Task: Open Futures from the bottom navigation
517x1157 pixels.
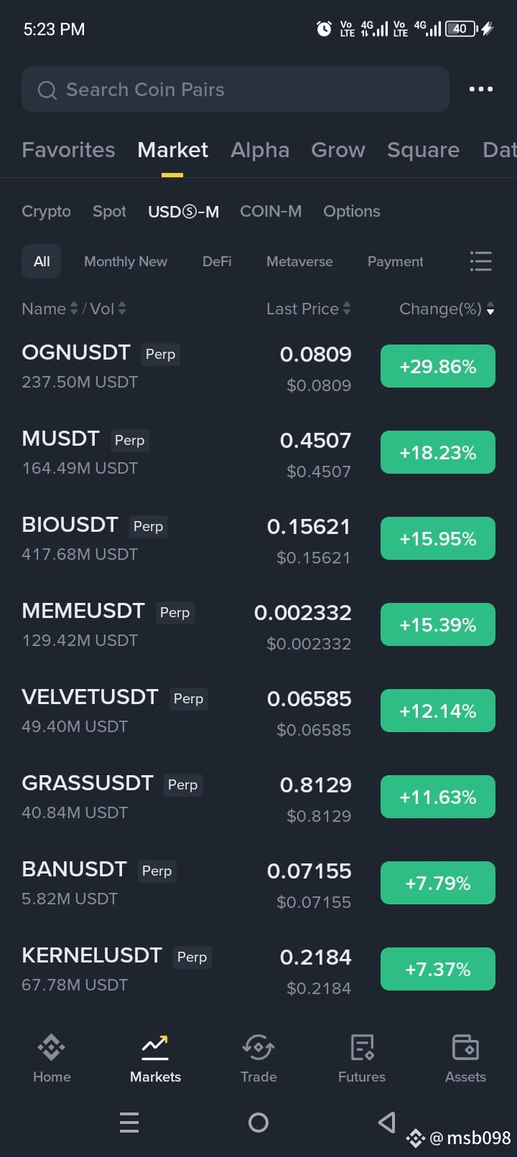Action: click(x=362, y=1058)
